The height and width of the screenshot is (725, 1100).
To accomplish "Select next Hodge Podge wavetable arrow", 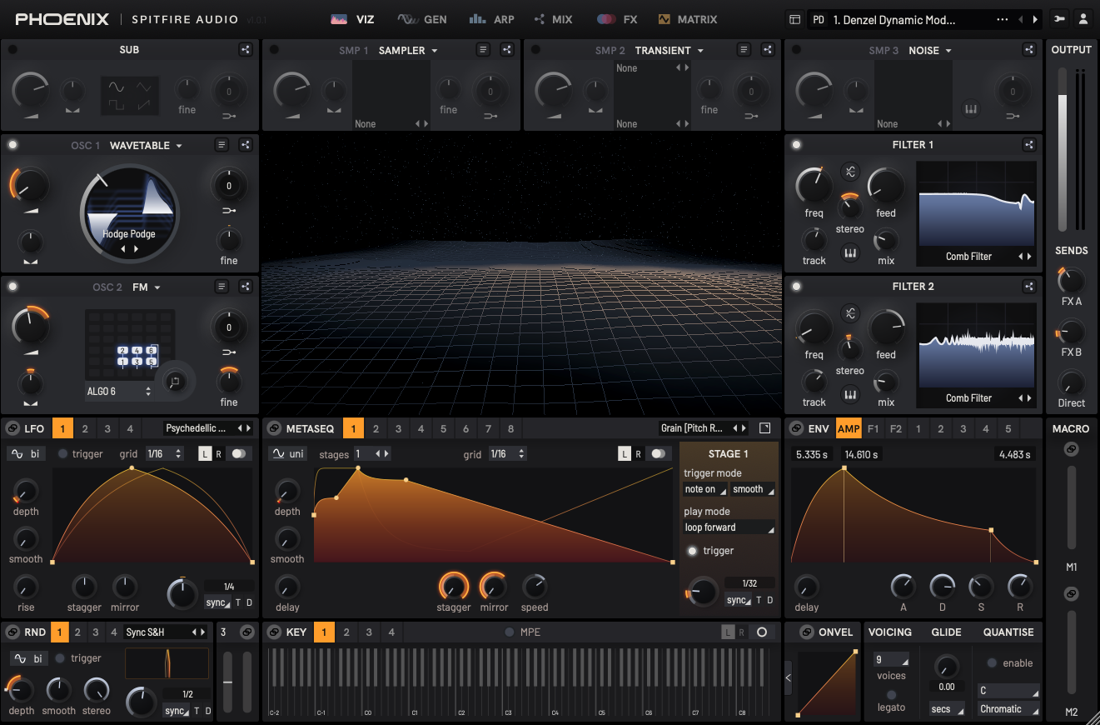I will click(137, 248).
